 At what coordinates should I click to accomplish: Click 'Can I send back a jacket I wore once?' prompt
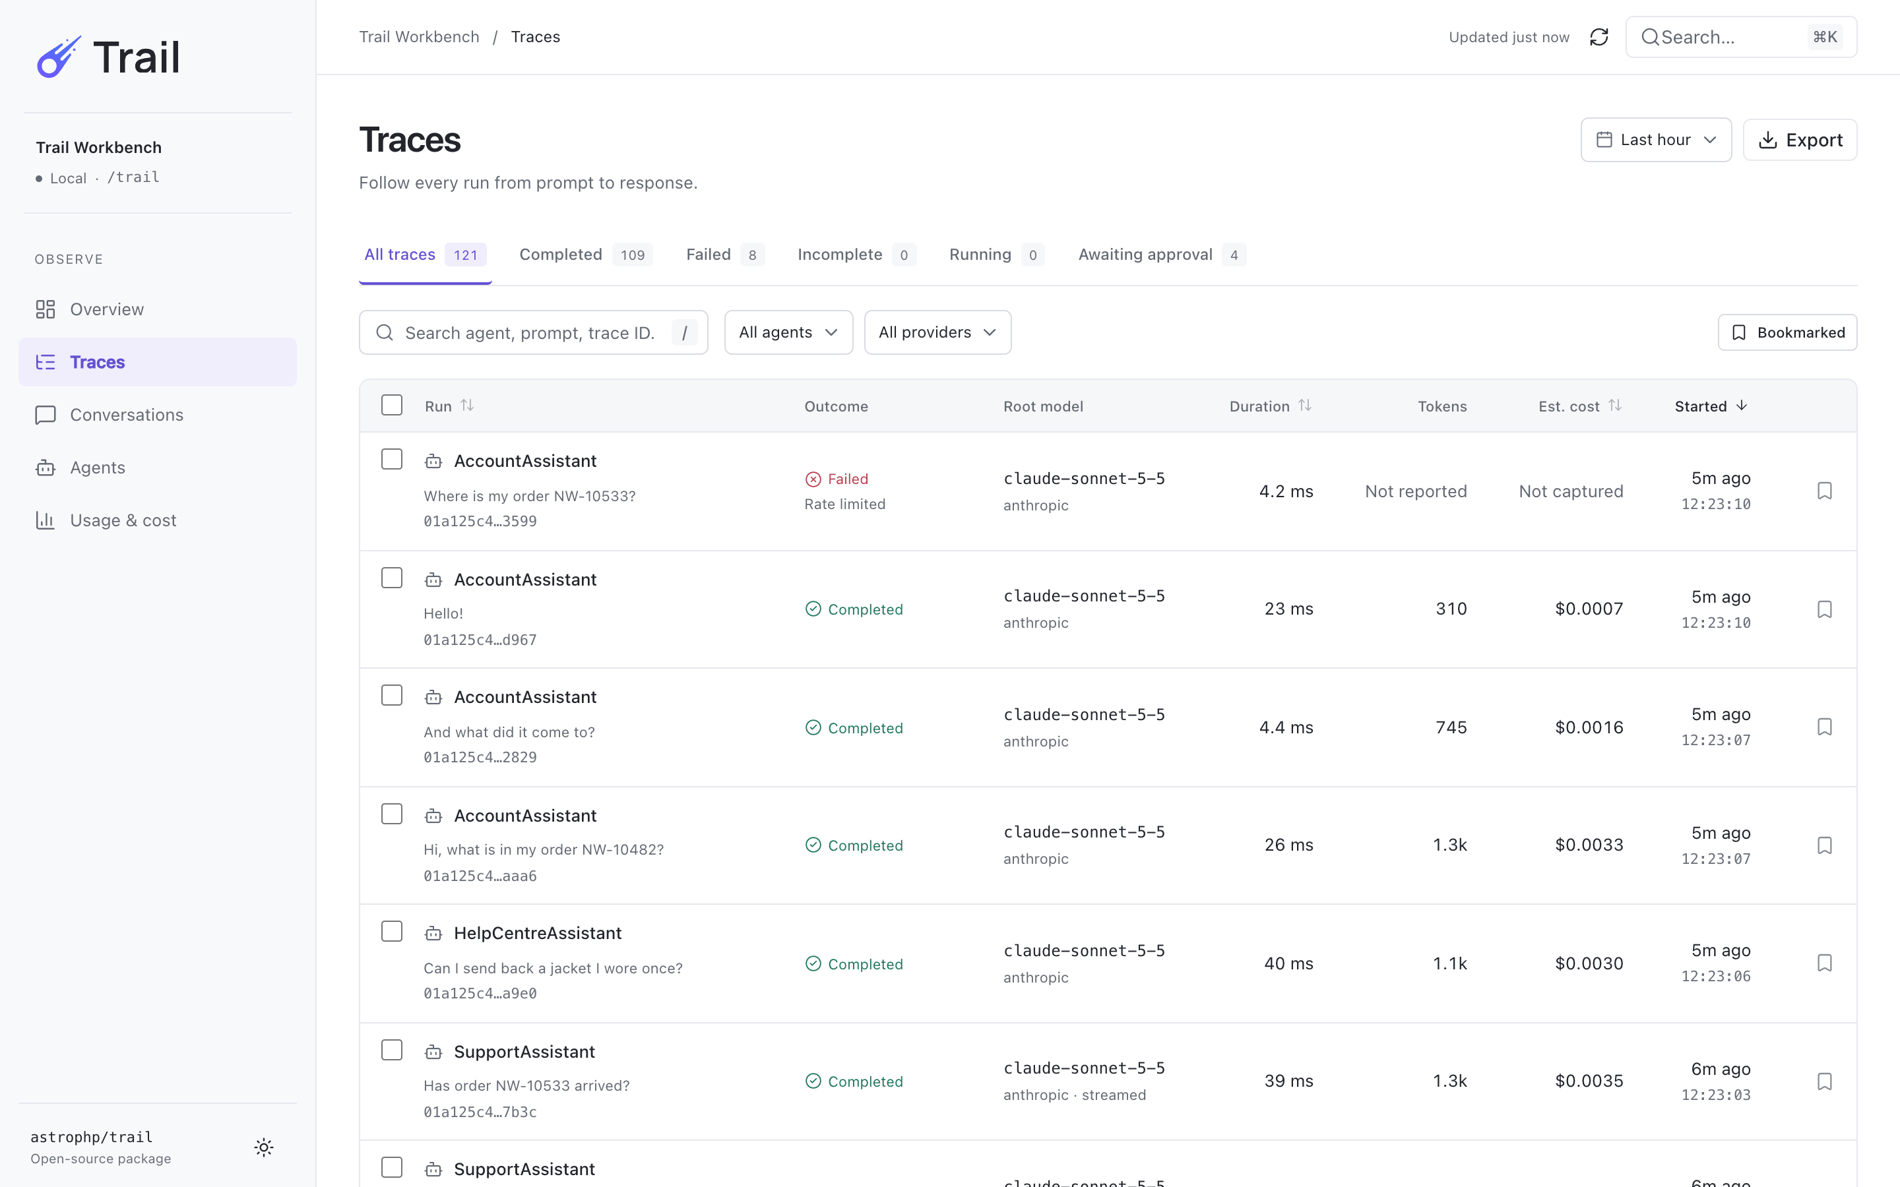tap(553, 968)
